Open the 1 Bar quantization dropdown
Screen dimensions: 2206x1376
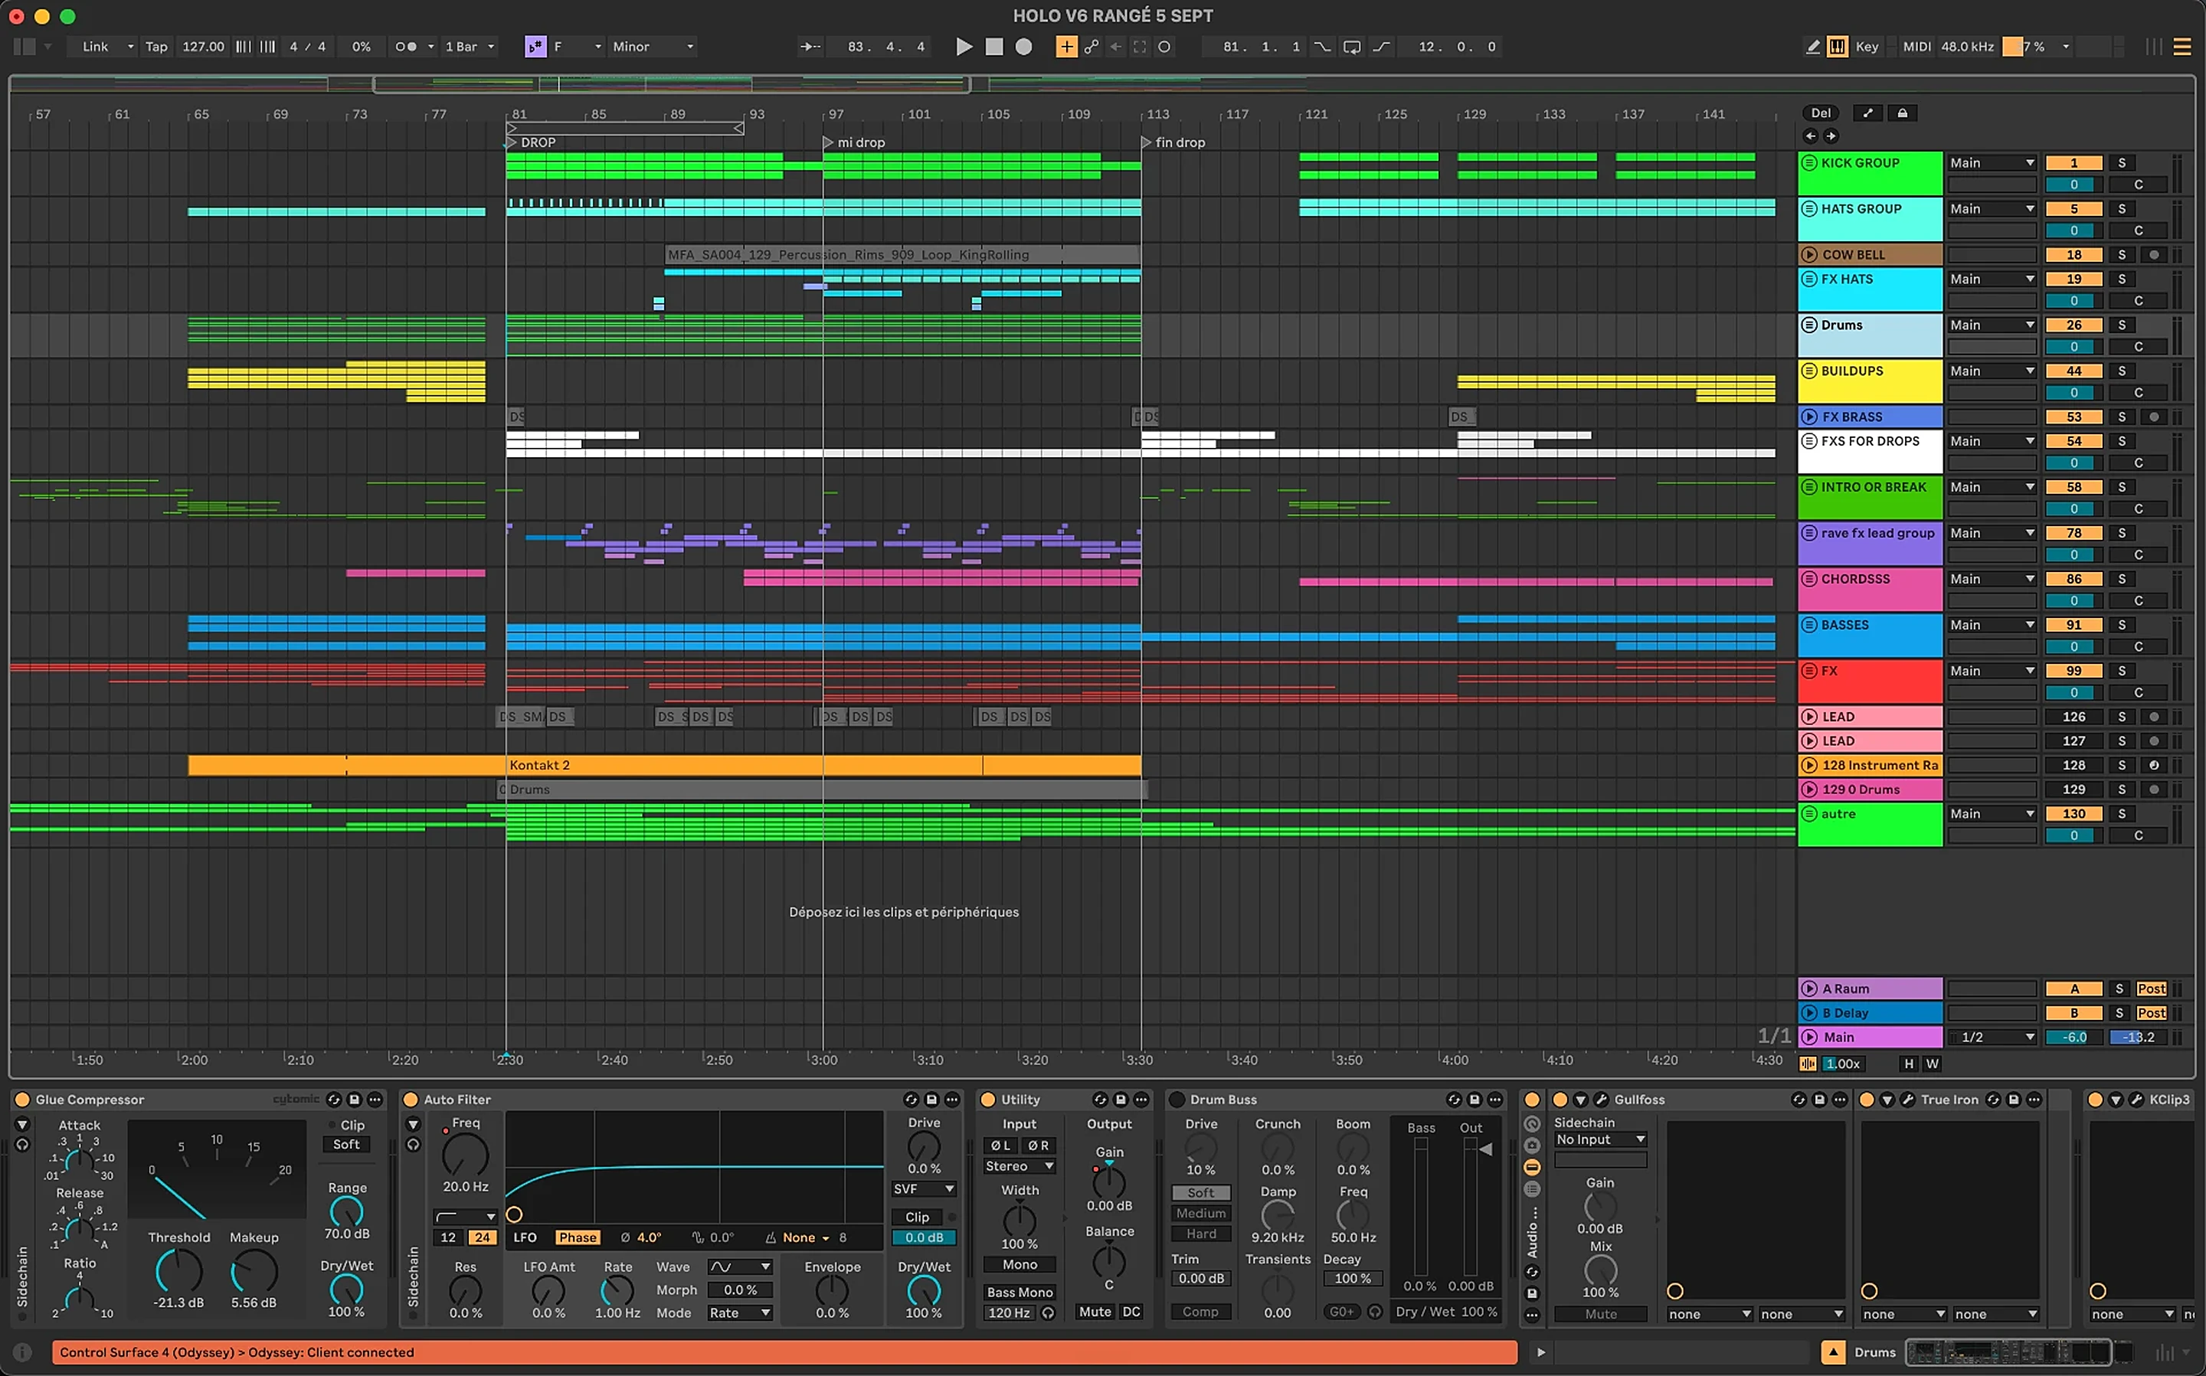click(470, 47)
